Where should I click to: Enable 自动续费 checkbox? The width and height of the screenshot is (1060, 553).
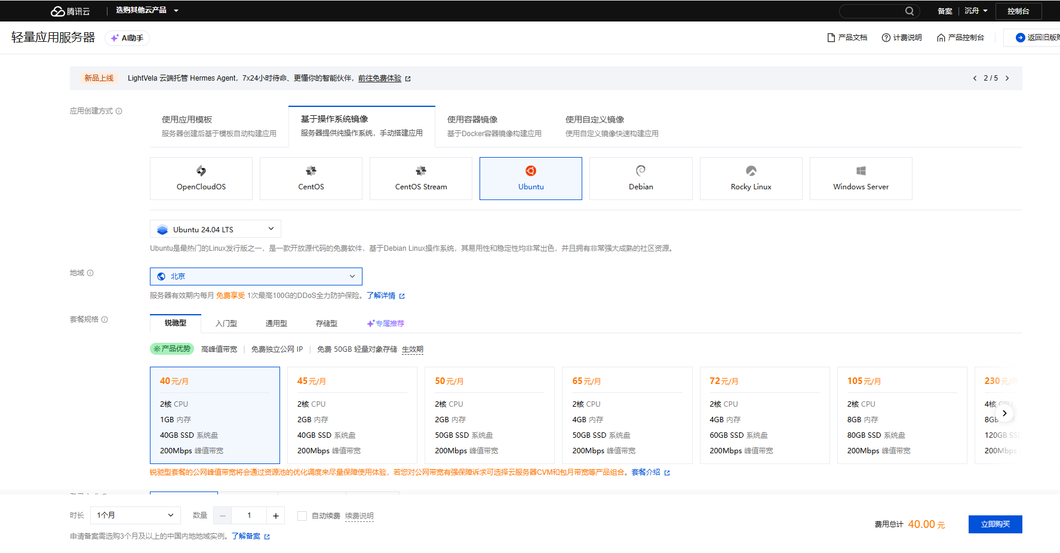302,516
